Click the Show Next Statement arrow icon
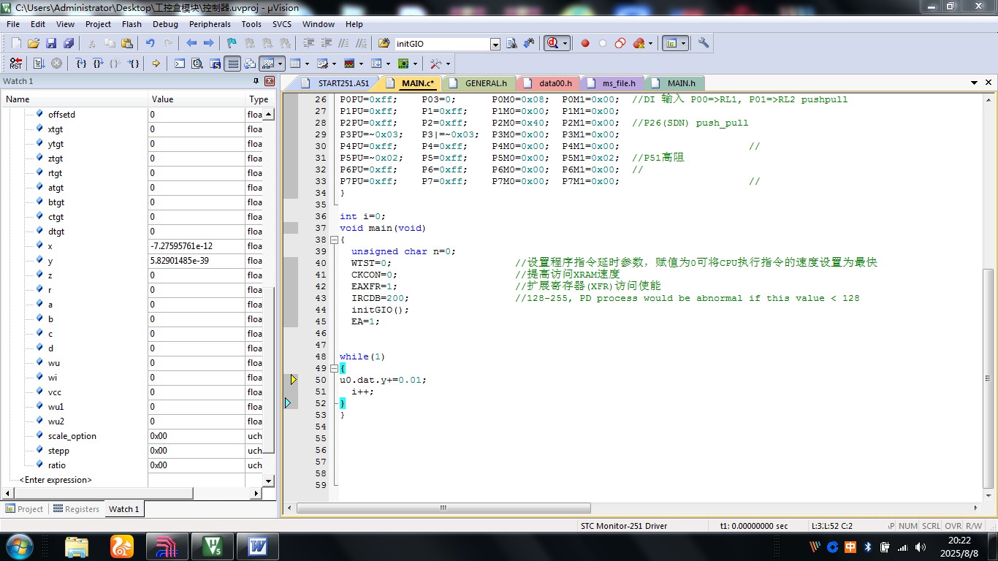 point(156,64)
